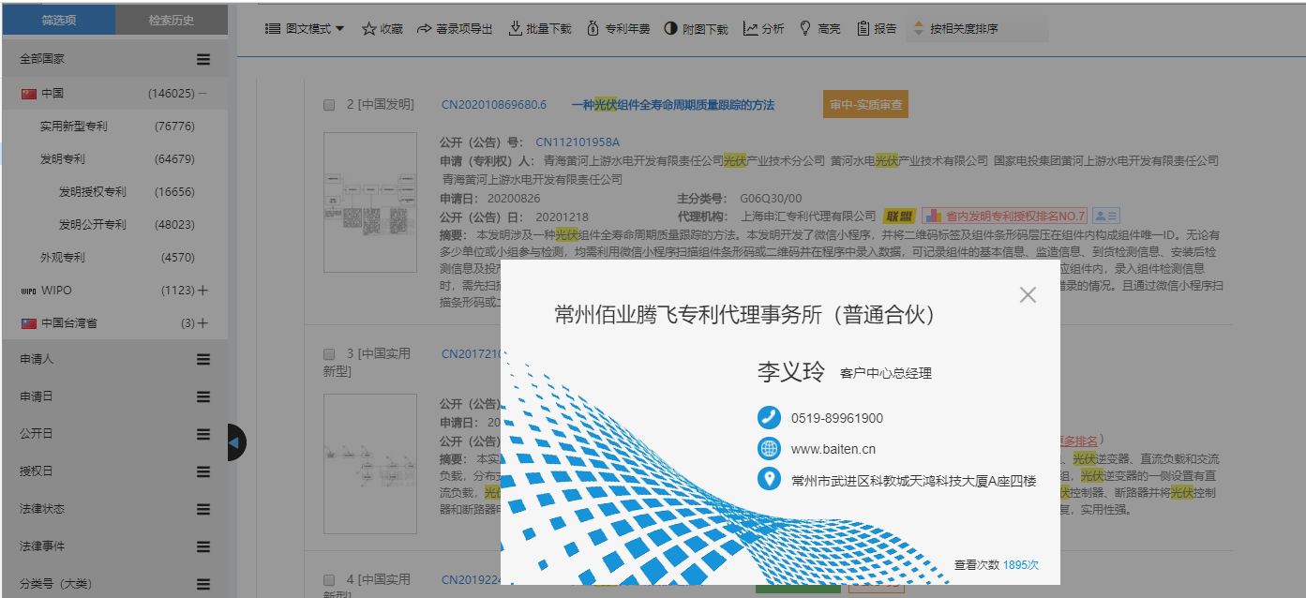Viewport: 1306px width, 598px height.
Task: Open the 授权日 filter menu icon
Action: click(x=203, y=471)
